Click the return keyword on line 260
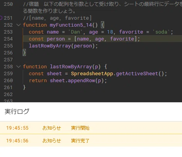 pos(38,81)
